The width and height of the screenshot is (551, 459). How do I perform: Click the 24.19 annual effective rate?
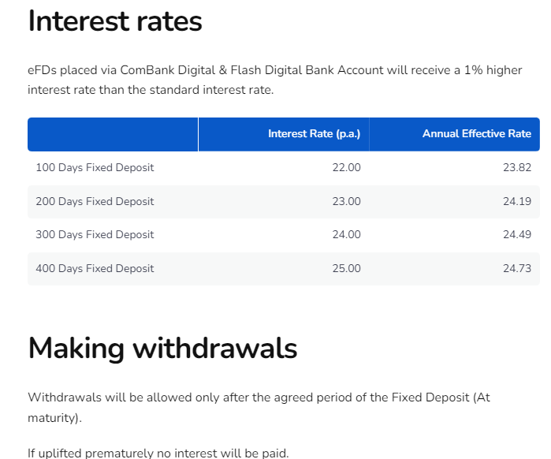coord(517,201)
